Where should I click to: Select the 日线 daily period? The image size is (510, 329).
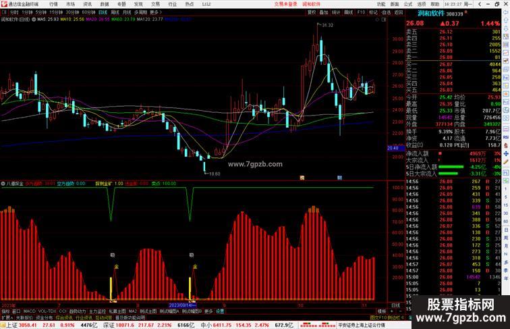103,12
